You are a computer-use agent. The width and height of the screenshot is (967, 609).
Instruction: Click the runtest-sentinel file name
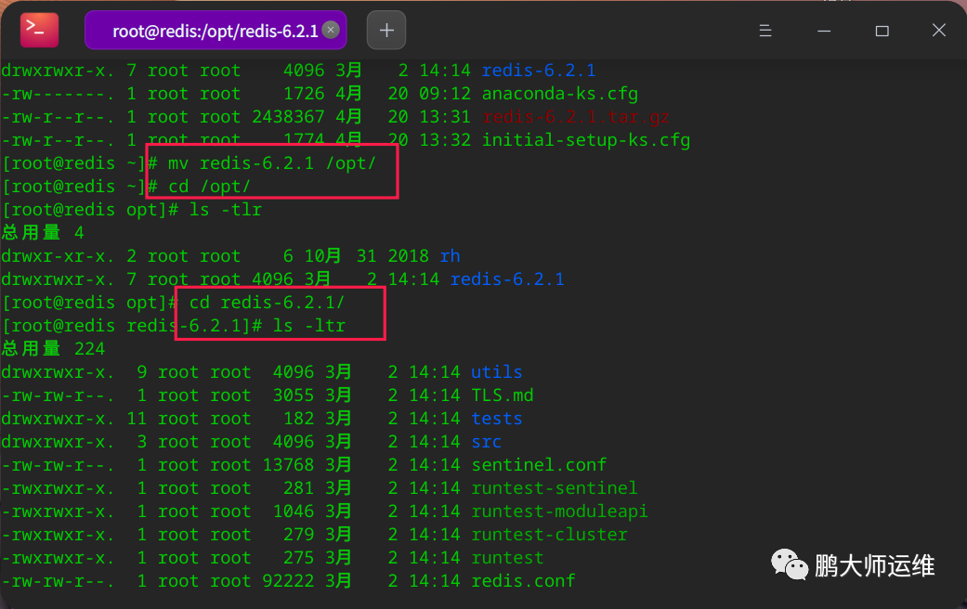[x=554, y=488]
